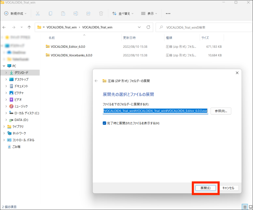
Task: Select the VOCALOID6_Editor_6.0.0 zip folder
Action: 68,46
